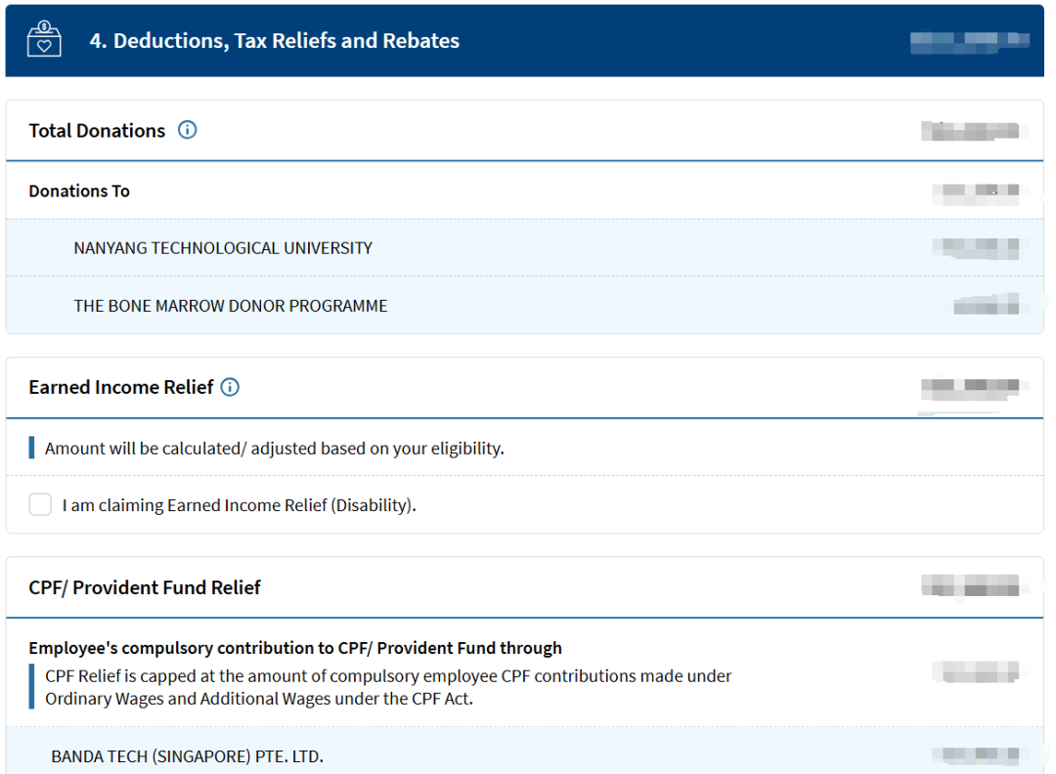
Task: Select The Bone Marrow Donor Programme row
Action: (x=231, y=306)
